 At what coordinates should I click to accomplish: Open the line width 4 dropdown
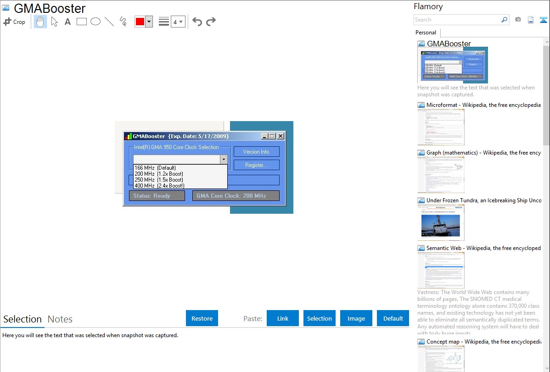178,22
